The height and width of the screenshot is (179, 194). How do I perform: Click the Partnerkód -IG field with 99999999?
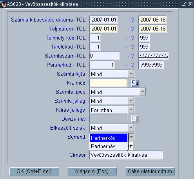pos(151,65)
